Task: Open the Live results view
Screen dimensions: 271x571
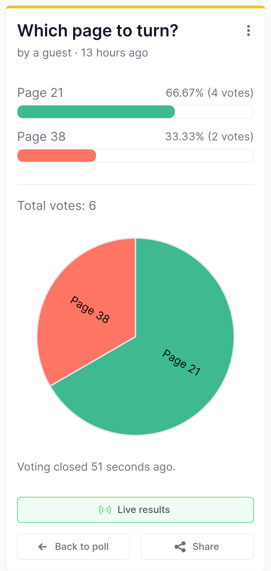Action: pos(135,510)
